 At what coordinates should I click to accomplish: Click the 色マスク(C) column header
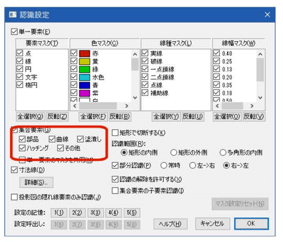point(105,43)
